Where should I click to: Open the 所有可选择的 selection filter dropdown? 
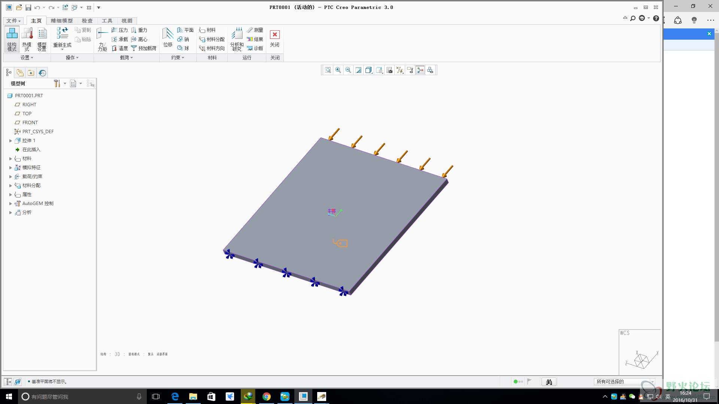(x=624, y=382)
